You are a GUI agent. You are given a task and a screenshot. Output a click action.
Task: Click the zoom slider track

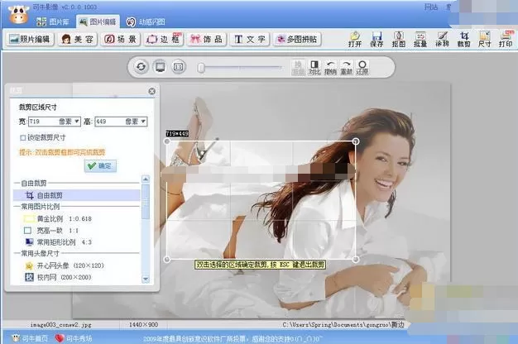click(x=242, y=68)
